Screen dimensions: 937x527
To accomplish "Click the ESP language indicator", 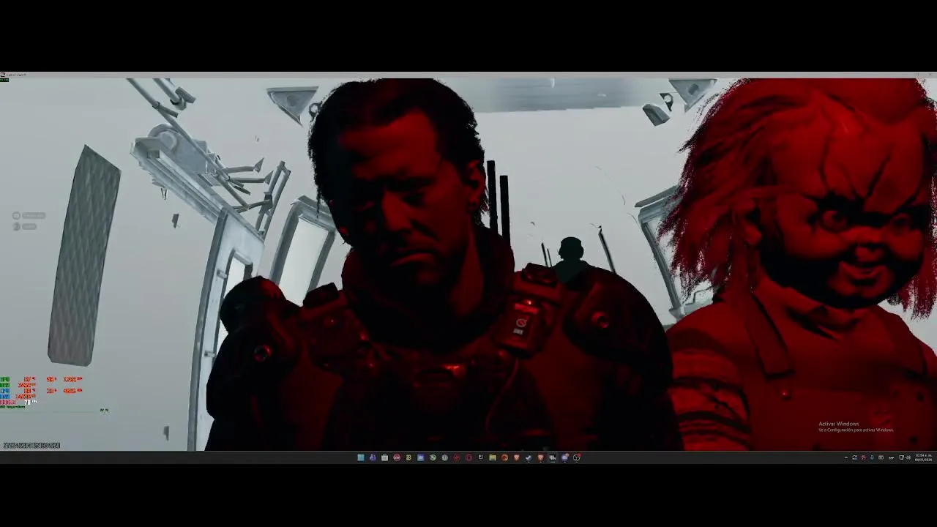I will pos(891,457).
